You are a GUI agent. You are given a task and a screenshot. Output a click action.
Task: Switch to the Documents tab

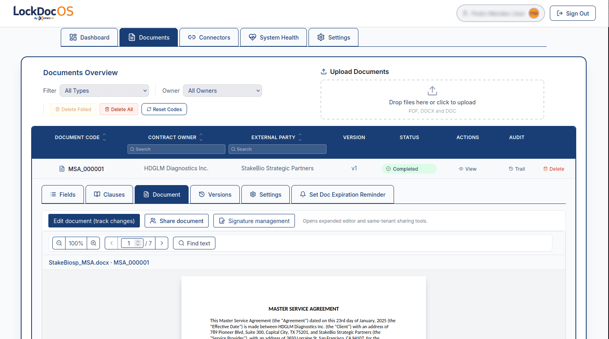149,37
